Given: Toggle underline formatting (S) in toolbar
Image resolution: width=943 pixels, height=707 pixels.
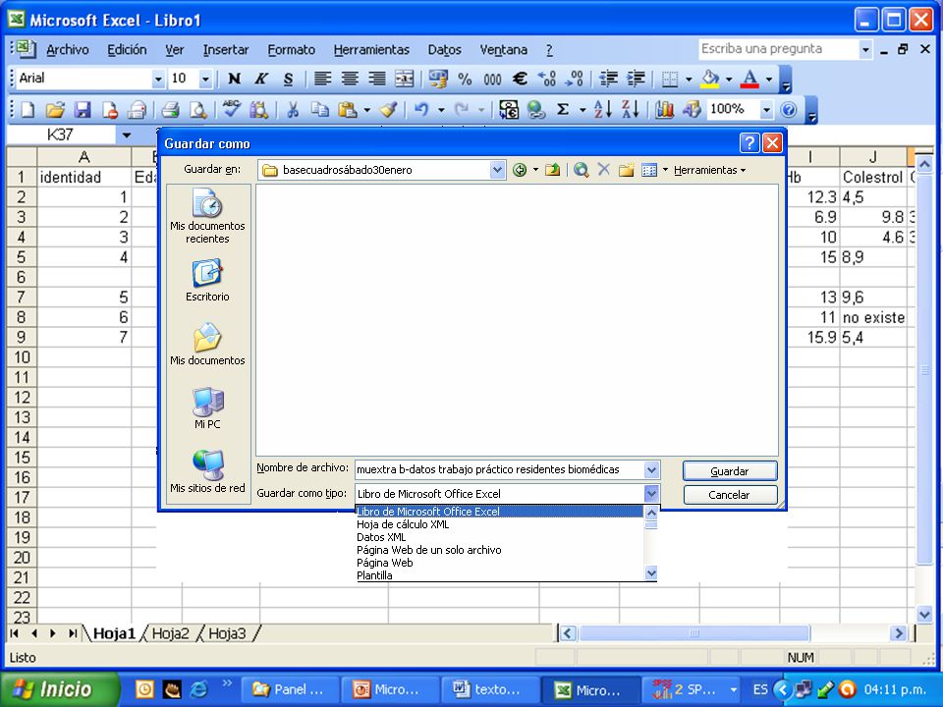Looking at the screenshot, I should pyautogui.click(x=289, y=79).
